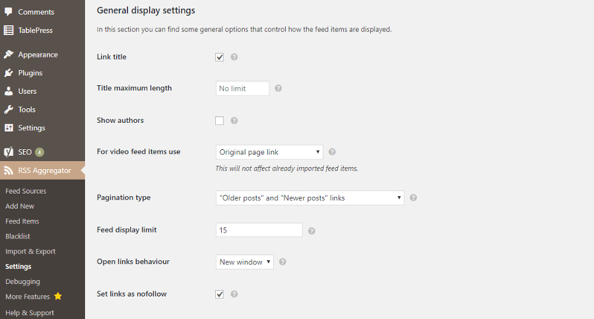Open the New window dropdown
Image resolution: width=594 pixels, height=319 pixels.
point(245,262)
